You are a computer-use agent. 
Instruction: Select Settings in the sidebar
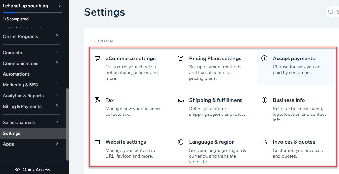pyautogui.click(x=33, y=133)
